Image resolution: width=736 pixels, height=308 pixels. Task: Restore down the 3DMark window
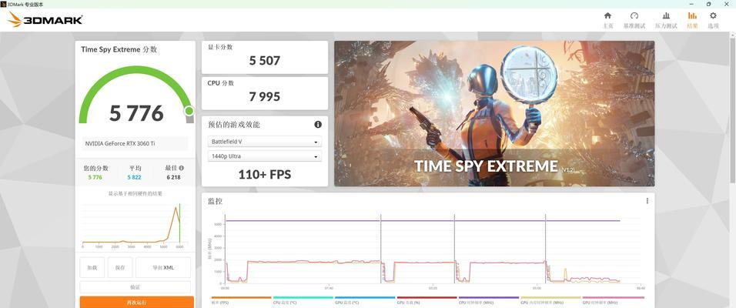(709, 4)
